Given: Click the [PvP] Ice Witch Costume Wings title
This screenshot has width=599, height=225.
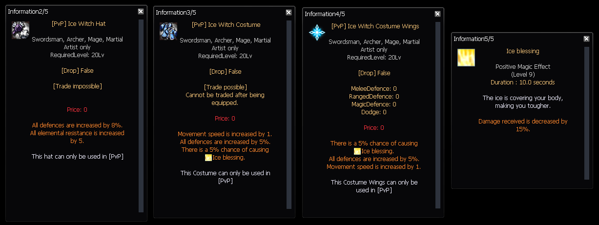Looking at the screenshot, I should point(375,26).
